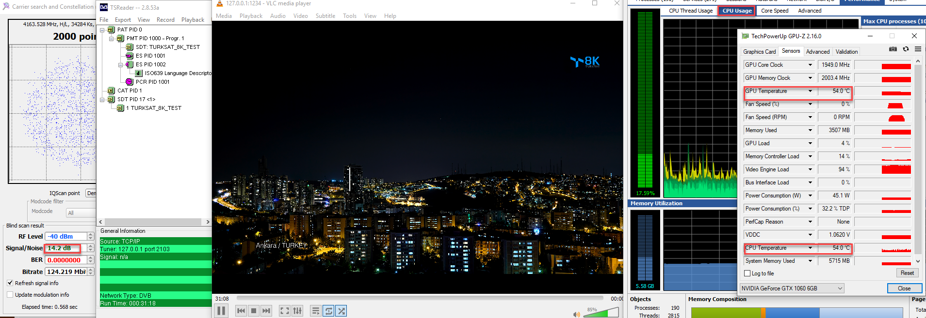The width and height of the screenshot is (926, 318).
Task: Toggle Refresh signal info checkbox
Action: (x=10, y=283)
